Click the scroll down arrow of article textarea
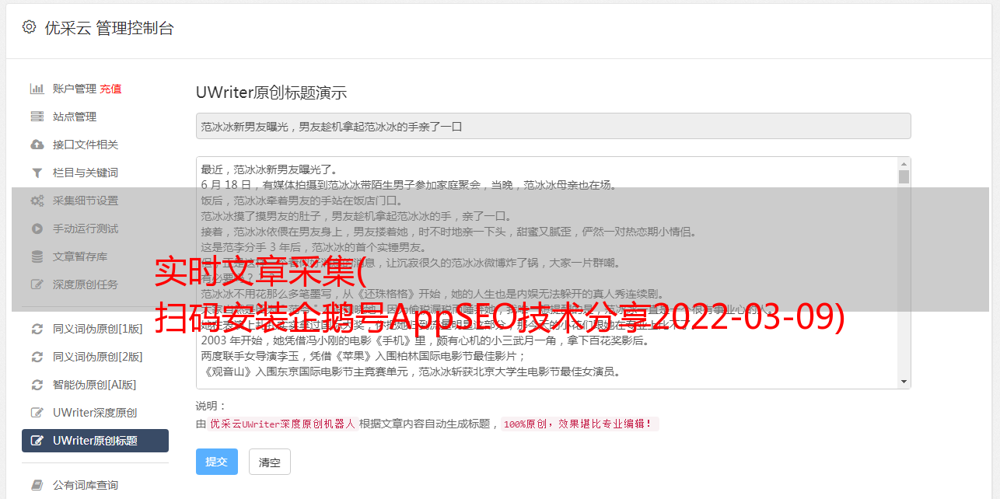The image size is (1000, 499). pos(904,382)
